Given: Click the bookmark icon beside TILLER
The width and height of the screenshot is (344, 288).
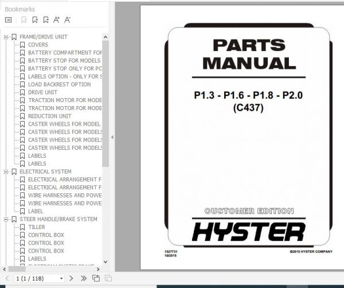Looking at the screenshot, I should (x=22, y=227).
